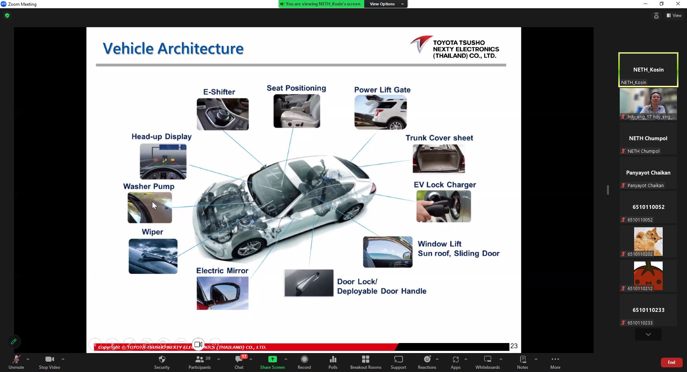Select NETH_Kosin's video thumbnail
Image resolution: width=687 pixels, height=372 pixels.
648,70
